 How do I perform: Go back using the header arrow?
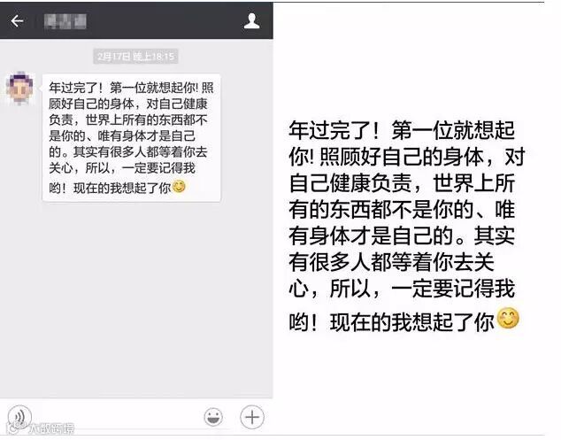coord(17,21)
